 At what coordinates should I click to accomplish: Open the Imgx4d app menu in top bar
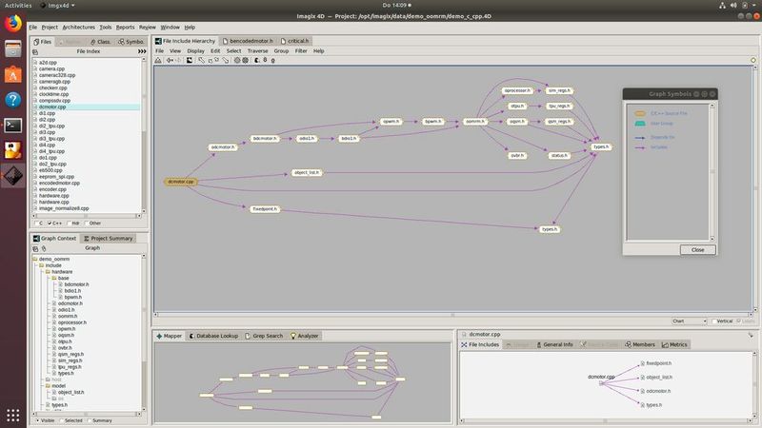58,6
